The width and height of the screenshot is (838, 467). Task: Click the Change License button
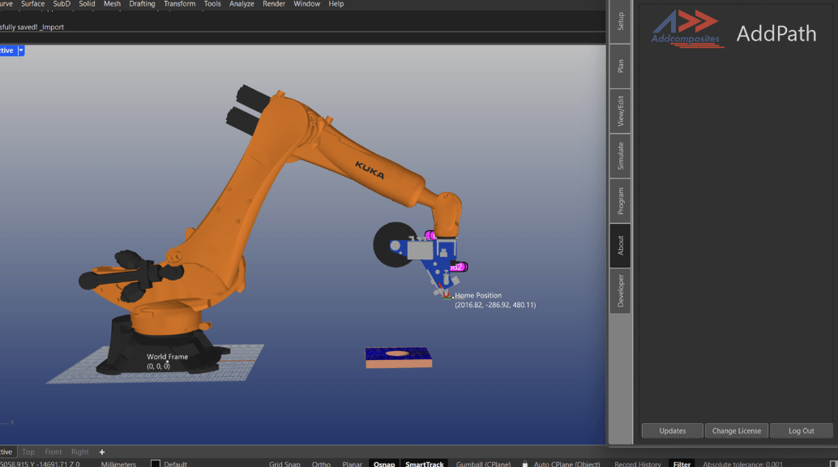[737, 431]
